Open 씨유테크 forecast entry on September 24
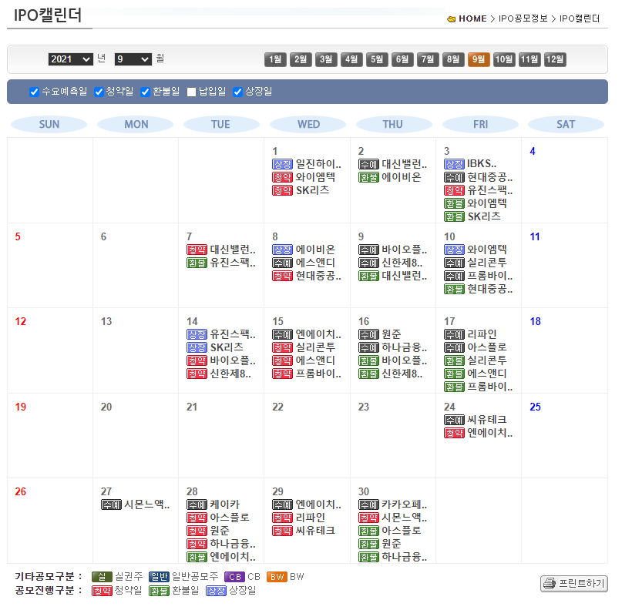Screen dimensions: 632x610 click(487, 420)
